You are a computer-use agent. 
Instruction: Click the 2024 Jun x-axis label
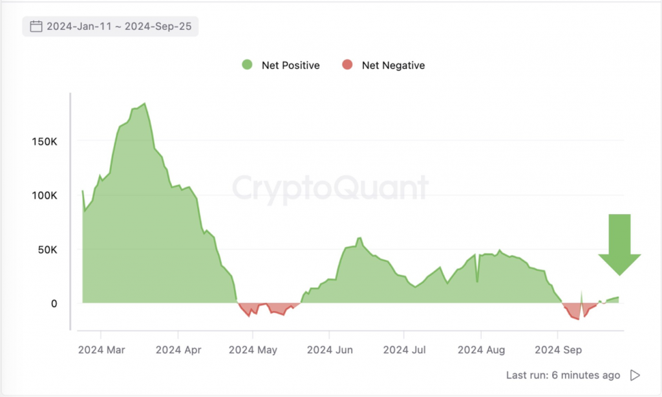(x=329, y=350)
